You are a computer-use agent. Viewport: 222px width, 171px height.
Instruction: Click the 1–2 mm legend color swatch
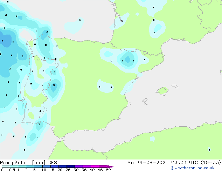(22, 166)
